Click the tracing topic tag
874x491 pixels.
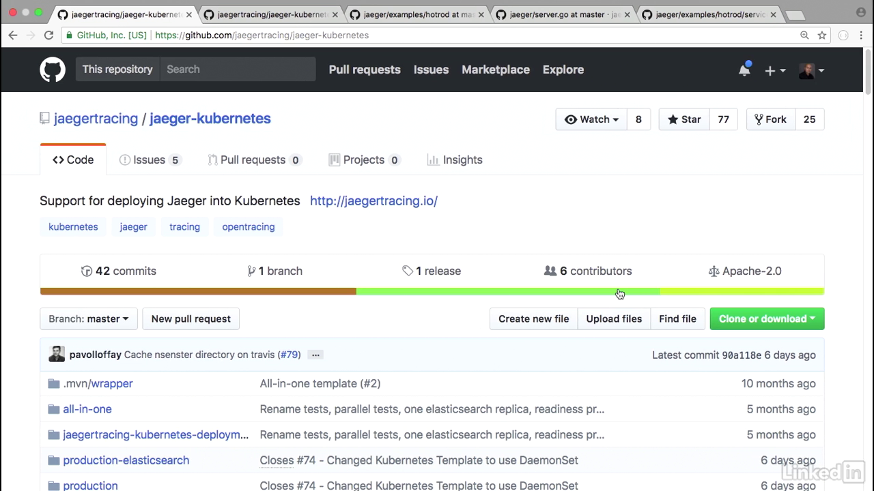pos(184,226)
